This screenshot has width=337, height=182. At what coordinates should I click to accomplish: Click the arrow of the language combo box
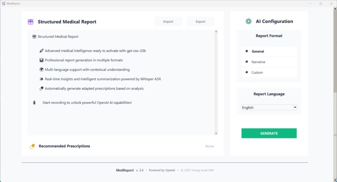tap(295, 108)
